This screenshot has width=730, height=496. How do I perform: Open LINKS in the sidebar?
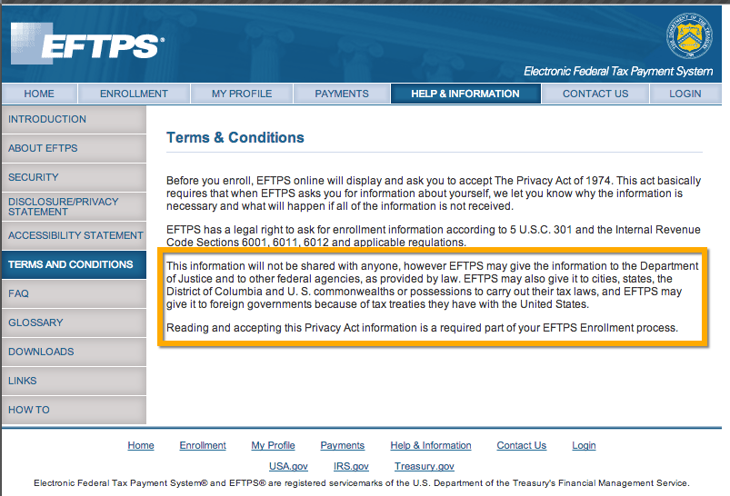pos(74,381)
